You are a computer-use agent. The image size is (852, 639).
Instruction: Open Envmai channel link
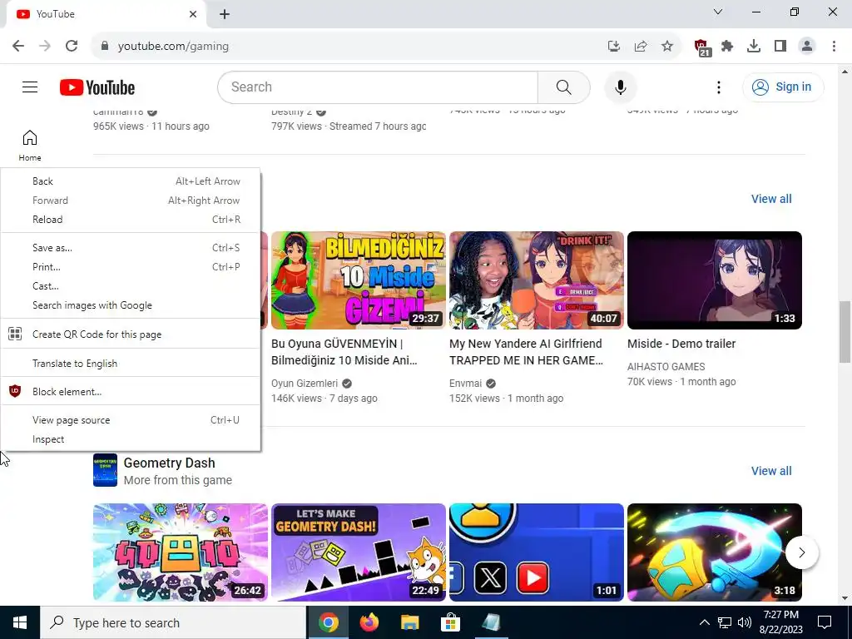click(466, 384)
